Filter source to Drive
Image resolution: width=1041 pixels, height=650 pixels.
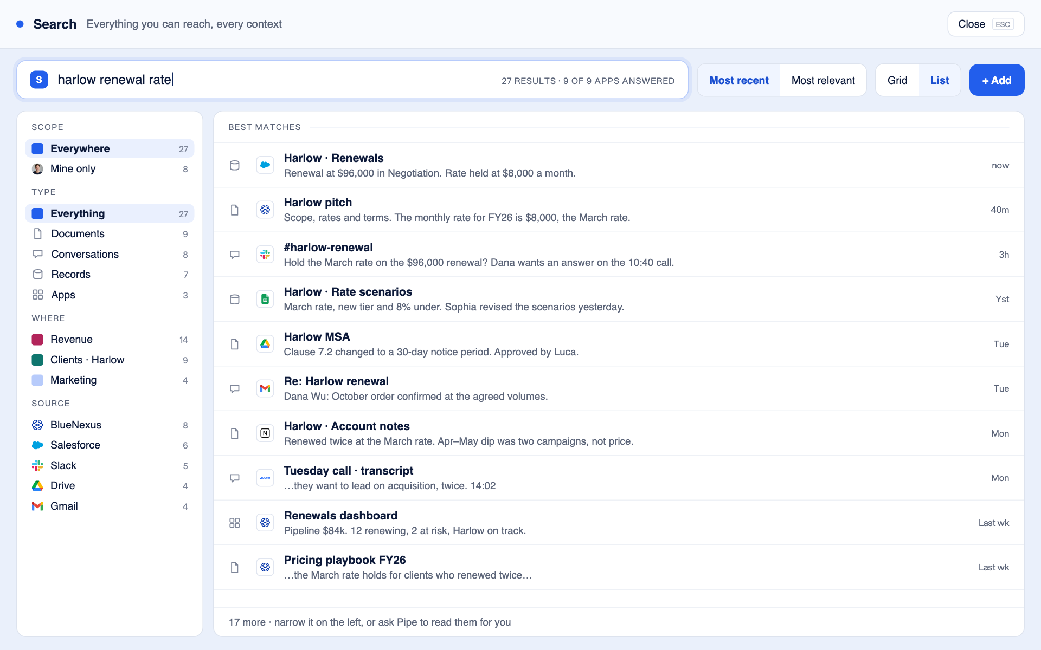click(x=110, y=486)
